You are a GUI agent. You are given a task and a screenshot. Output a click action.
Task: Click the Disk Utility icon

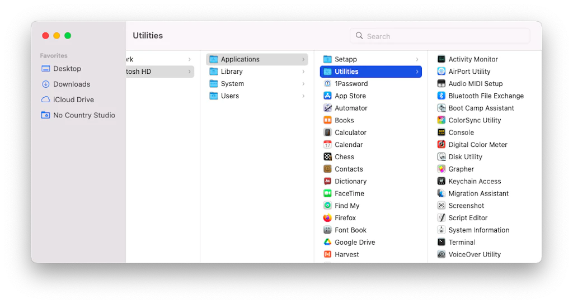pos(441,157)
